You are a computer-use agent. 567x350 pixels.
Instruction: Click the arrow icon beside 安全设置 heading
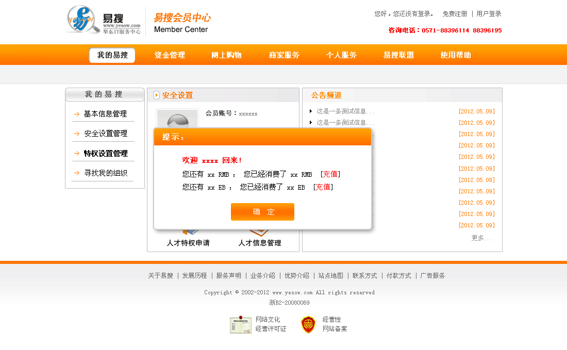(x=156, y=95)
